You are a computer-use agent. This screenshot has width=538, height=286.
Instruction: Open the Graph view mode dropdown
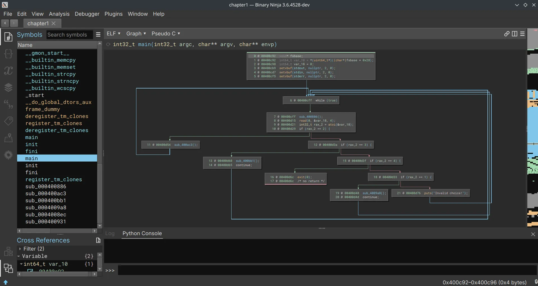(x=136, y=33)
